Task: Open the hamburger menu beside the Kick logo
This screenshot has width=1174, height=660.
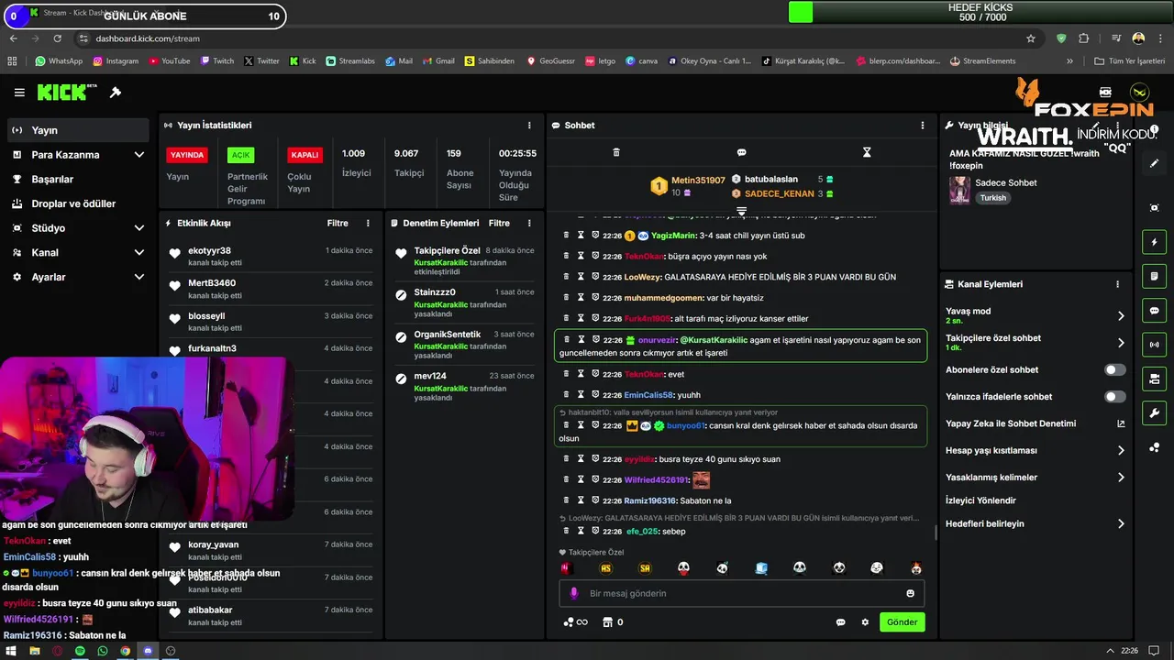Action: pos(19,93)
